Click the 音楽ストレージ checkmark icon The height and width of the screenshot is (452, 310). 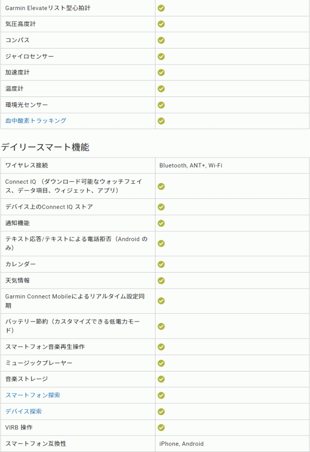coord(161,379)
